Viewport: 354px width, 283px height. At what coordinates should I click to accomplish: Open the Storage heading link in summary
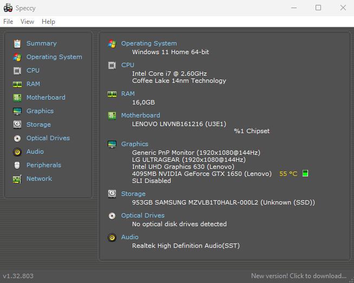pos(133,194)
